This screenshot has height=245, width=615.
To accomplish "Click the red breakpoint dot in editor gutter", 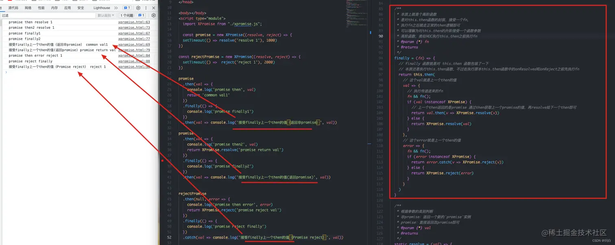I will pyautogui.click(x=163, y=161).
